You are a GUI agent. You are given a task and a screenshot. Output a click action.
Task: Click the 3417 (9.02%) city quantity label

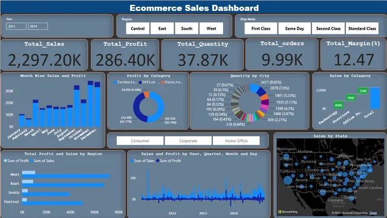[271, 82]
